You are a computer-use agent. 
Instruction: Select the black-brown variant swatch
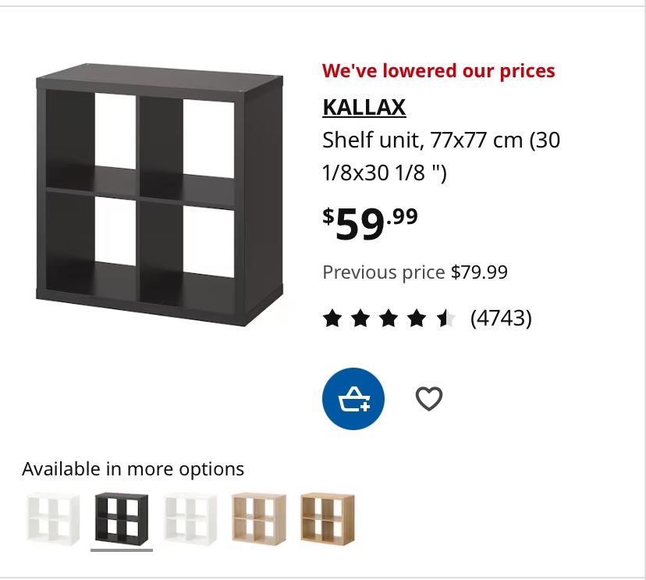[x=121, y=518]
